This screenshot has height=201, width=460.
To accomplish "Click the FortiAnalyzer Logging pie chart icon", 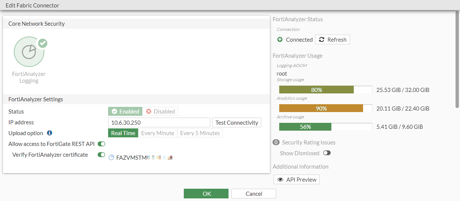I will (x=29, y=52).
